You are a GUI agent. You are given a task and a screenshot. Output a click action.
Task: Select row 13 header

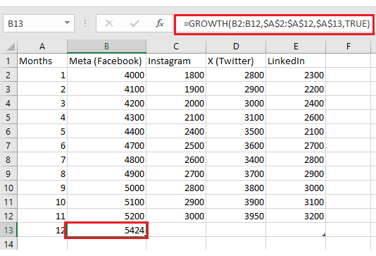point(8,230)
